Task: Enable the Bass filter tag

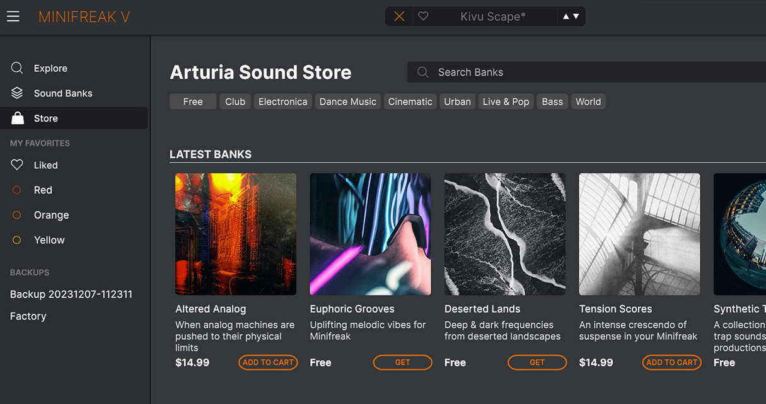Action: [x=552, y=101]
